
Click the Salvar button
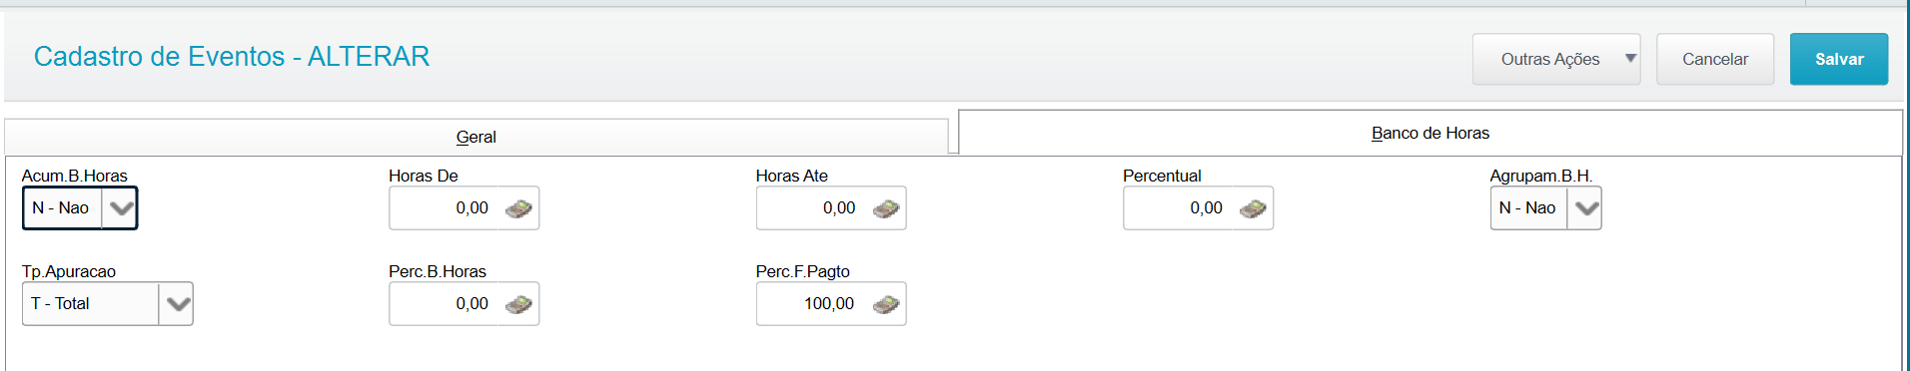tap(1839, 59)
